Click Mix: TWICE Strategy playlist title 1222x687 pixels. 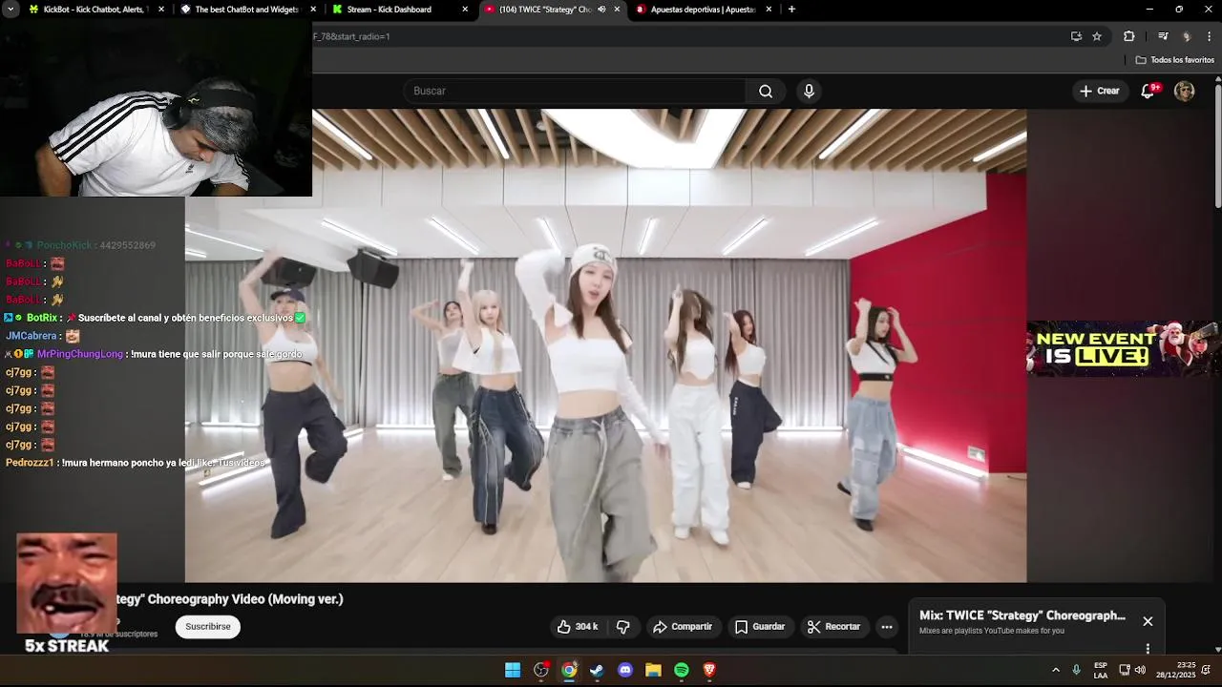[x=1022, y=615]
